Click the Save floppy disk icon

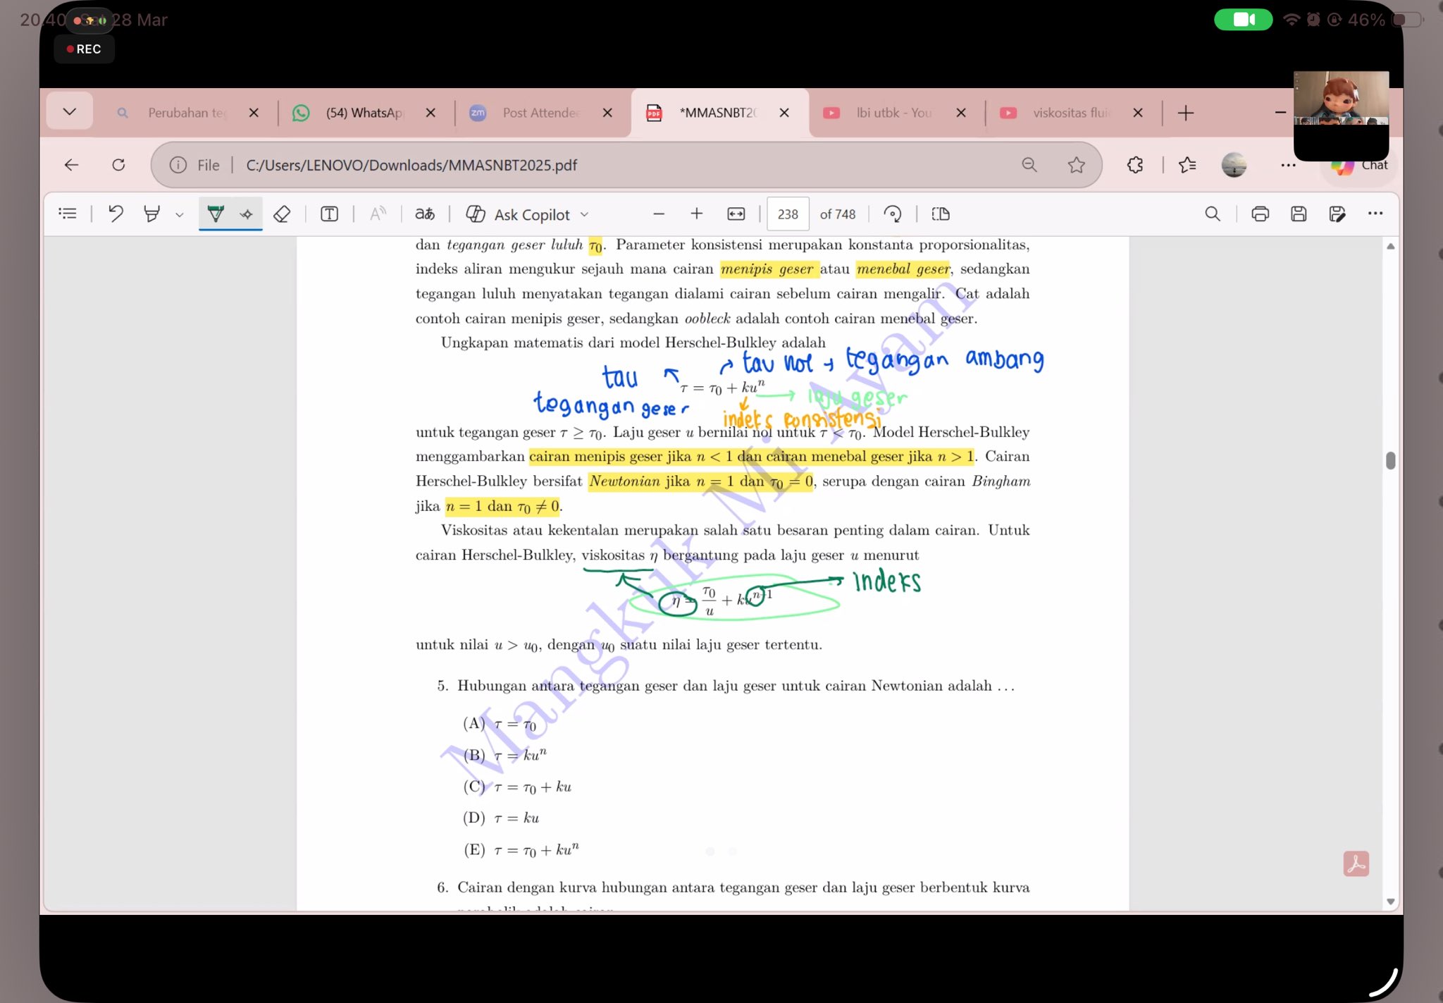(1298, 214)
